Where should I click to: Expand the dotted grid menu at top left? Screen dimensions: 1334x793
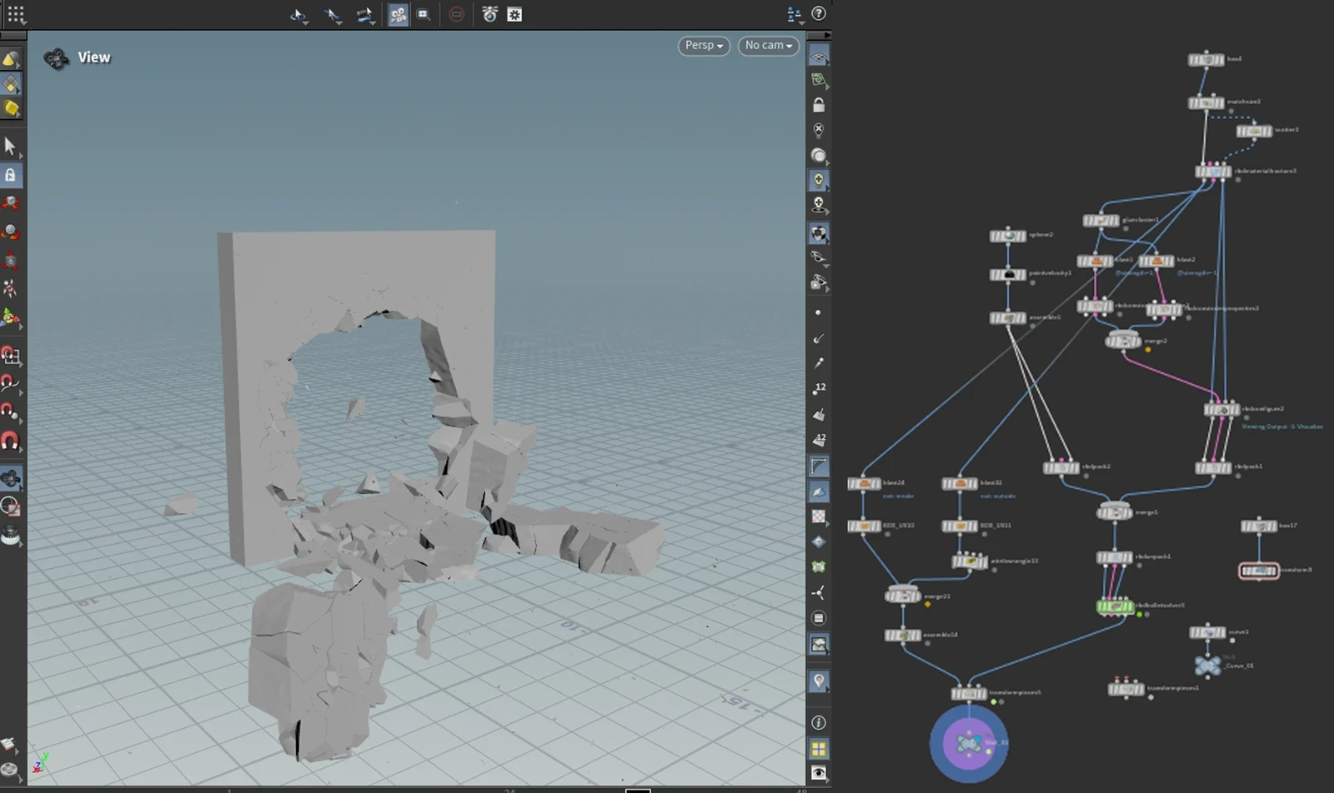click(15, 14)
